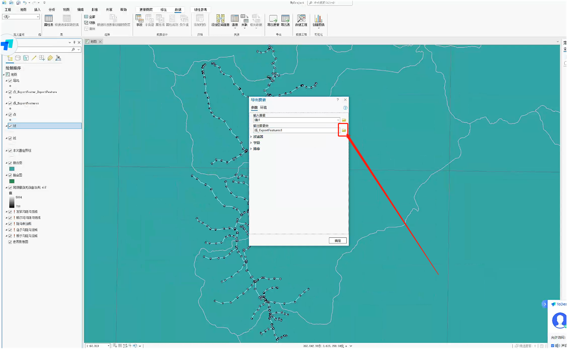Collapse the 地图 map tree node
The width and height of the screenshot is (570, 351).
tap(4, 75)
